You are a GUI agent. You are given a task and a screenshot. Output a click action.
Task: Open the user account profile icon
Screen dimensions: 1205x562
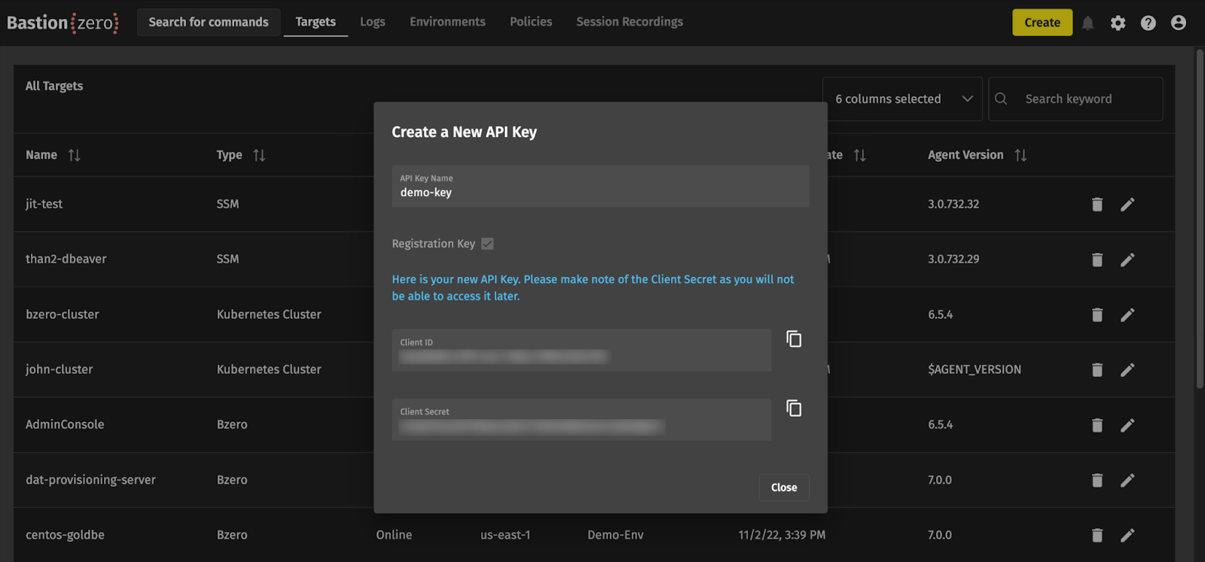[x=1178, y=23]
